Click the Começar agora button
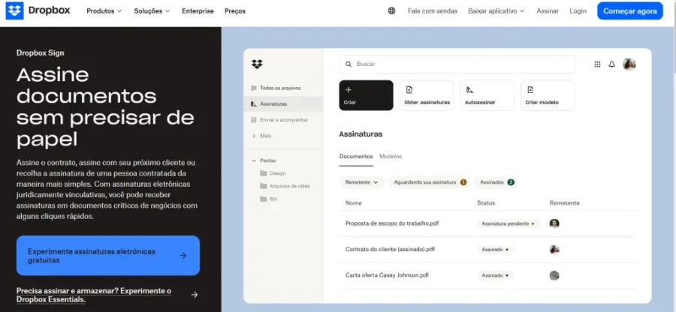Screen dimensions: 676x312 coord(629,11)
